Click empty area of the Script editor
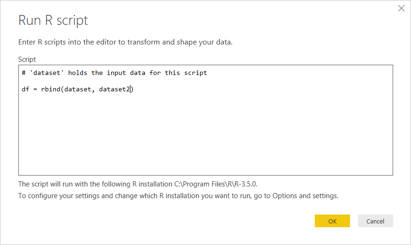 205,136
